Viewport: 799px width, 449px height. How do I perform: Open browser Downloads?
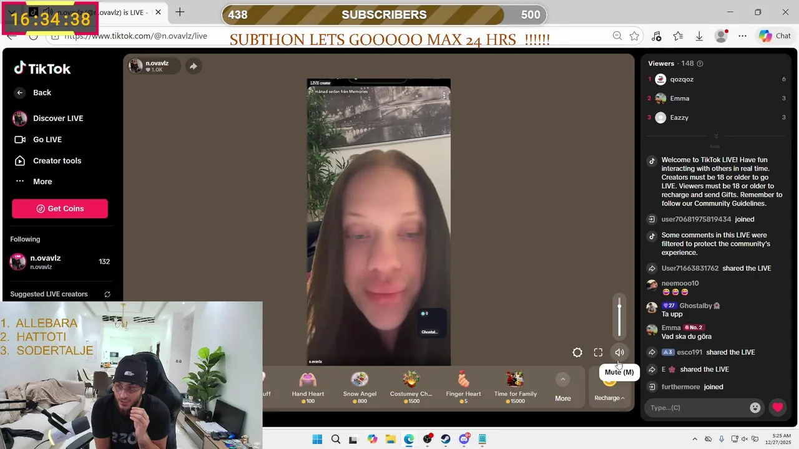(699, 36)
